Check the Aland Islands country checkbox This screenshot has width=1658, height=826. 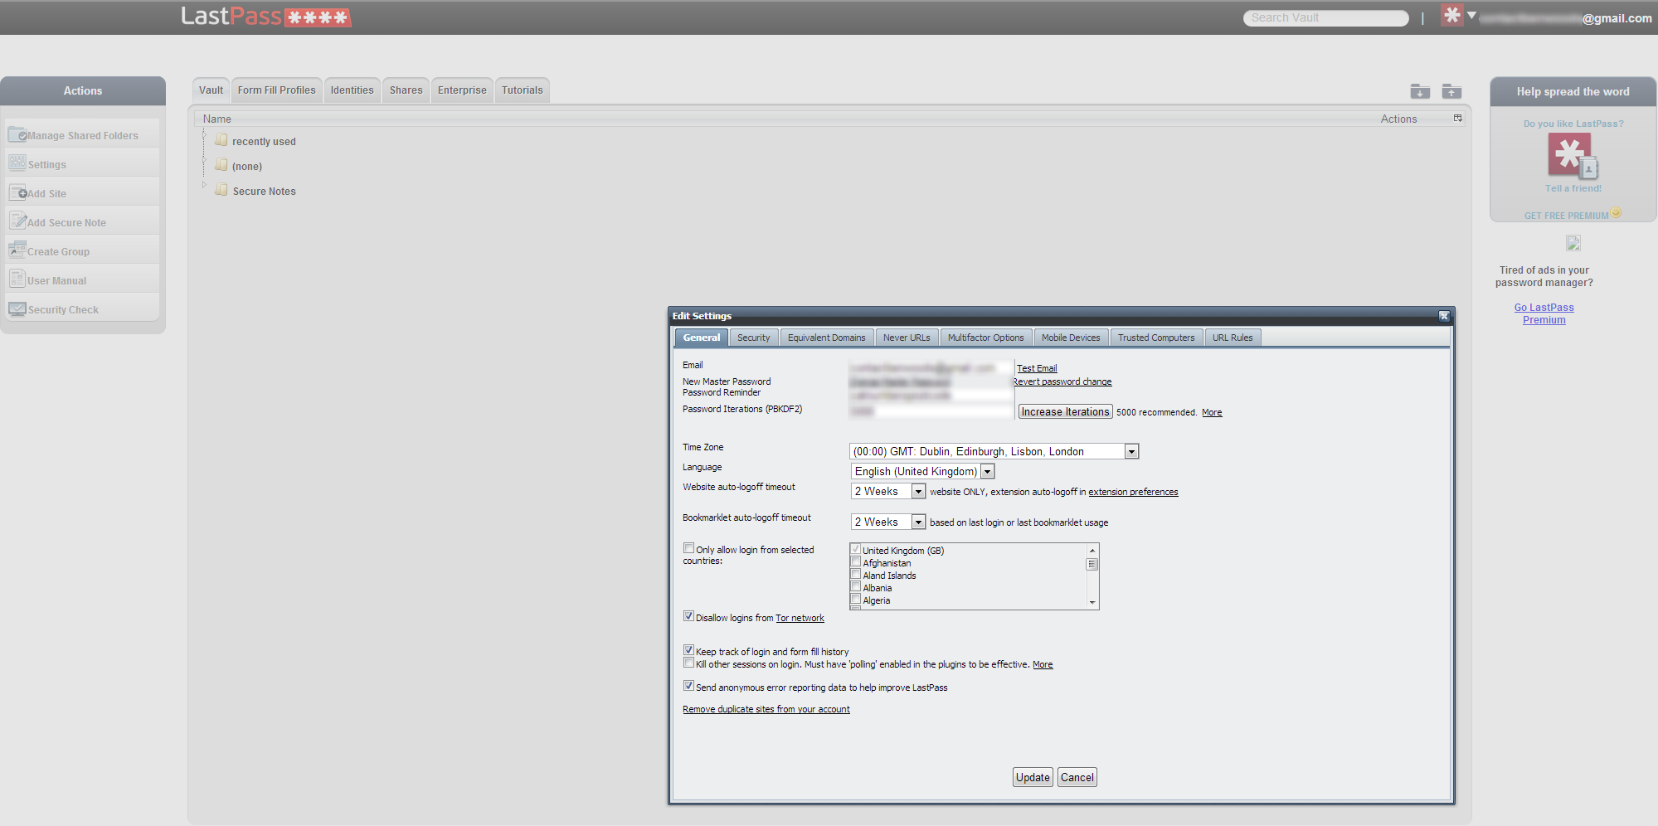pos(855,574)
